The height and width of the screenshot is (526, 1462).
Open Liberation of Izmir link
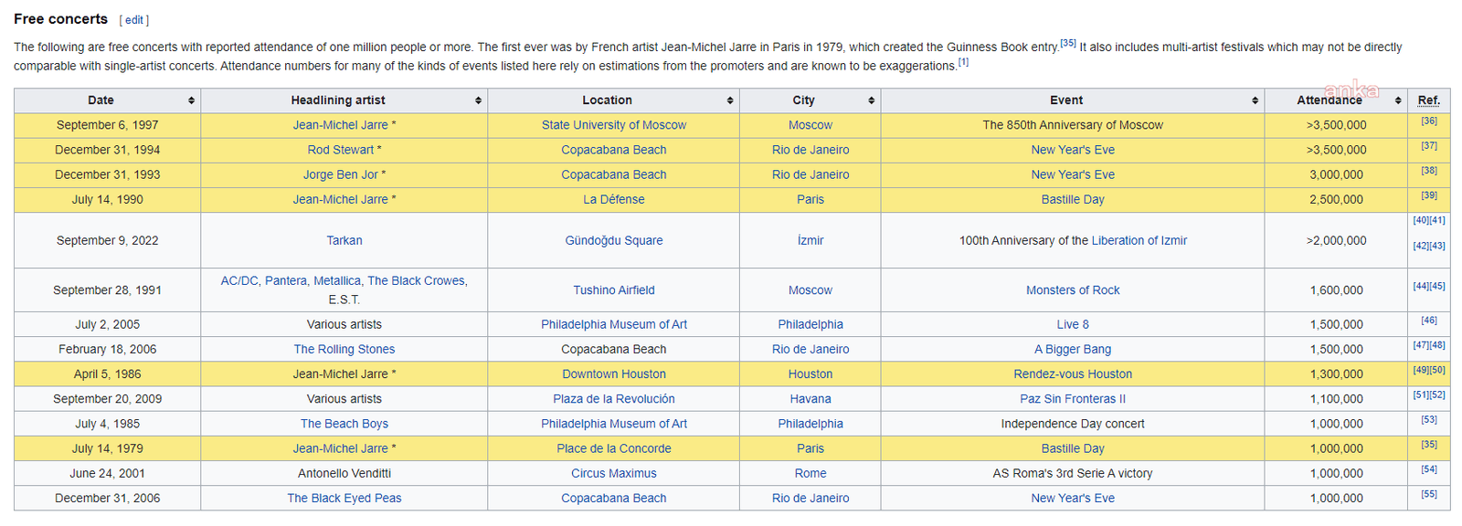point(1139,240)
